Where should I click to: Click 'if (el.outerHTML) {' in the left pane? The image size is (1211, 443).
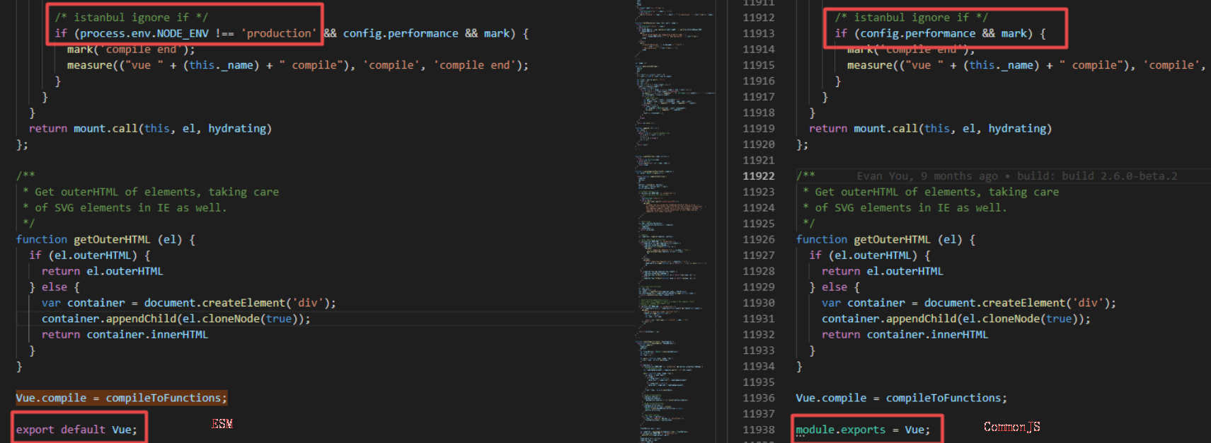(89, 255)
